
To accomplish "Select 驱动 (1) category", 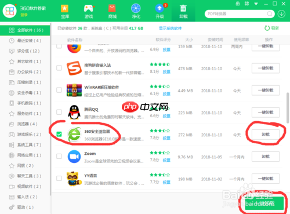I will pyautogui.click(x=25, y=208).
